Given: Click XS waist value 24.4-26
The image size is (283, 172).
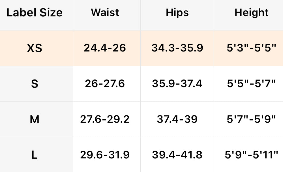Looking at the screenshot, I should (x=105, y=48).
